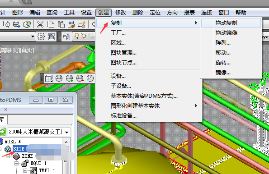Click the Cut scissors icon
The image size is (269, 174).
(40, 24)
